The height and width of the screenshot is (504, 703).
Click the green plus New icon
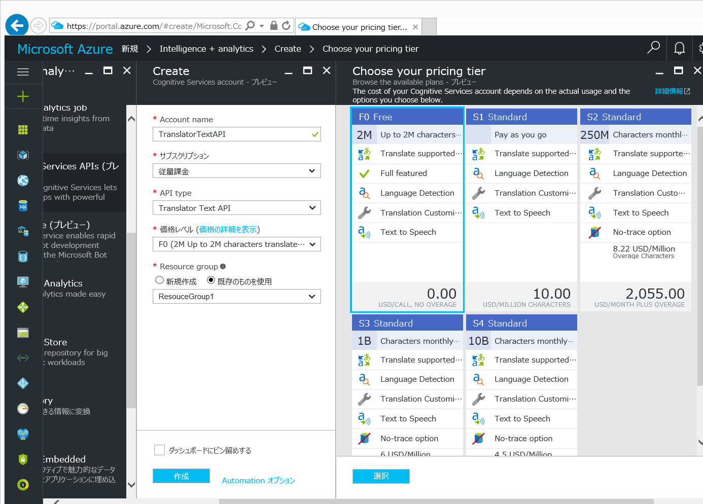click(x=23, y=96)
